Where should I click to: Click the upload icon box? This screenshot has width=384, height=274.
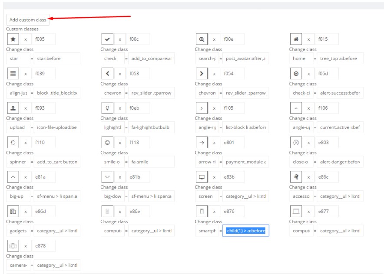coord(13,108)
